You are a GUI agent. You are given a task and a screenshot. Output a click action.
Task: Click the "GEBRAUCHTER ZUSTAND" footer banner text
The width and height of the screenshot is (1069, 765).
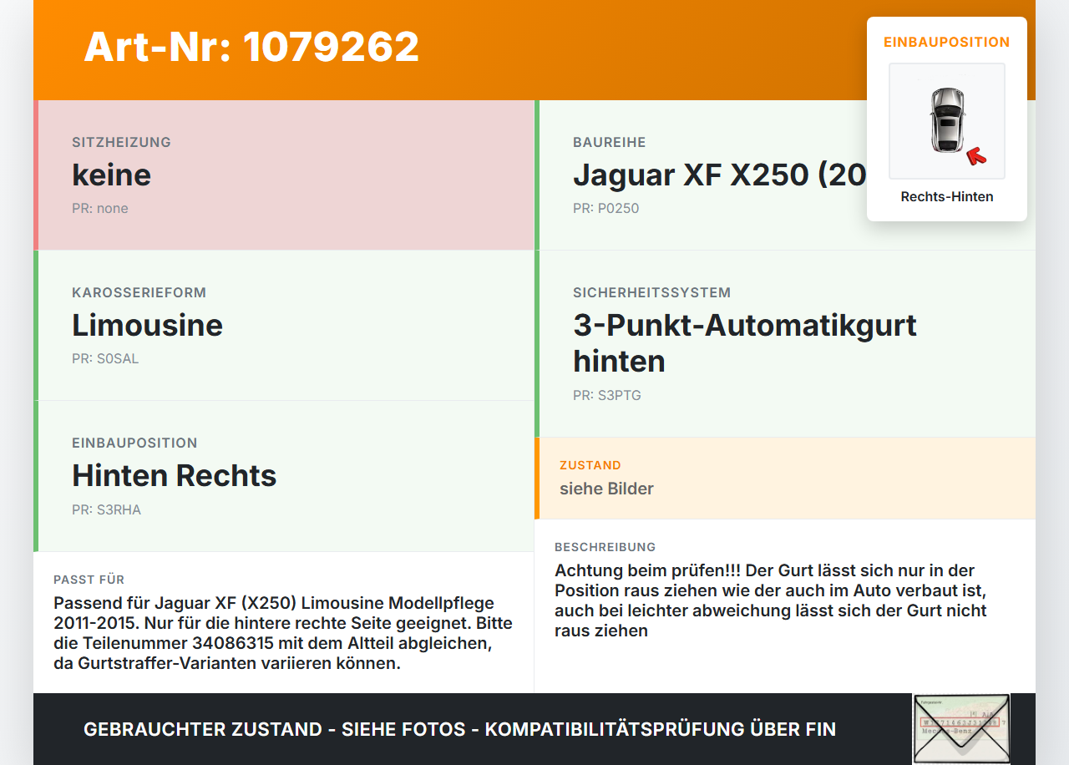(x=459, y=729)
